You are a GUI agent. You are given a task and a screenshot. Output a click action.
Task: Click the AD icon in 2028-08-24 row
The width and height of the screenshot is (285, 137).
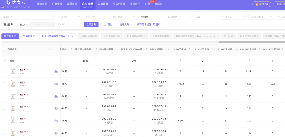click(x=56, y=108)
